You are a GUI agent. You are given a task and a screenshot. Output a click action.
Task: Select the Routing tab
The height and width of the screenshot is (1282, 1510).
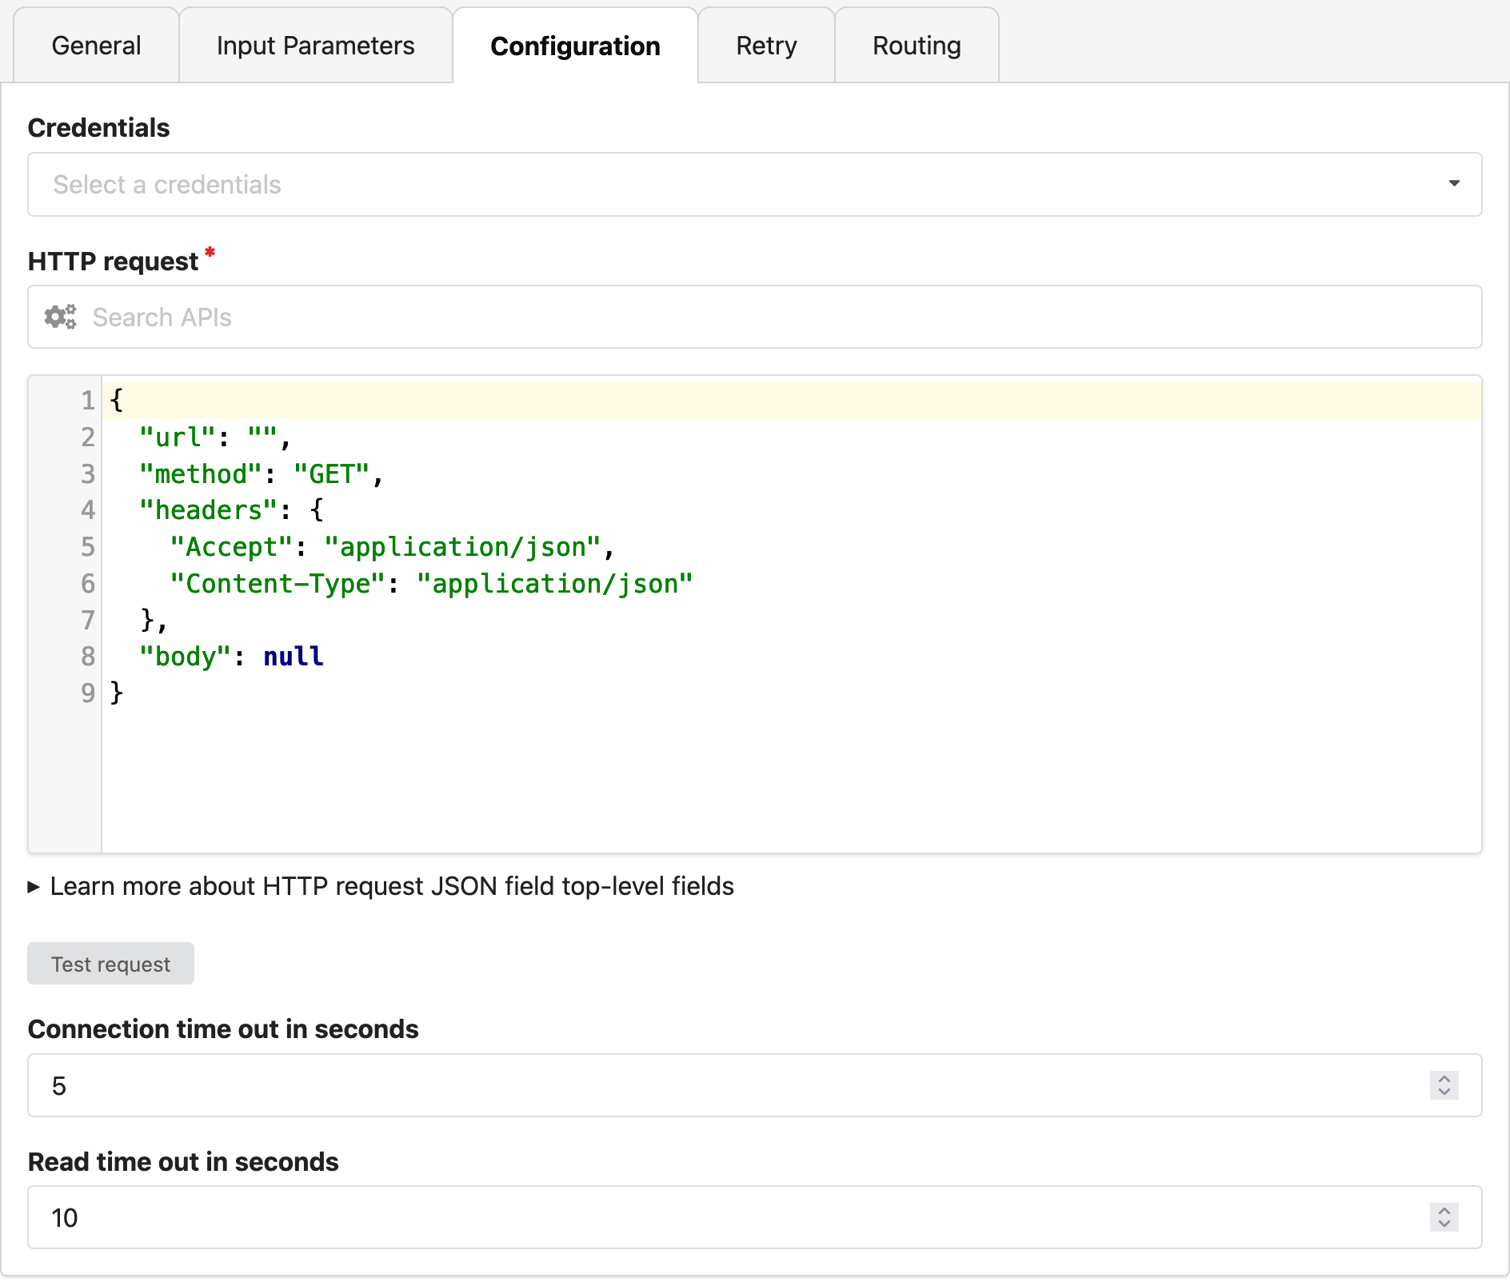point(916,46)
